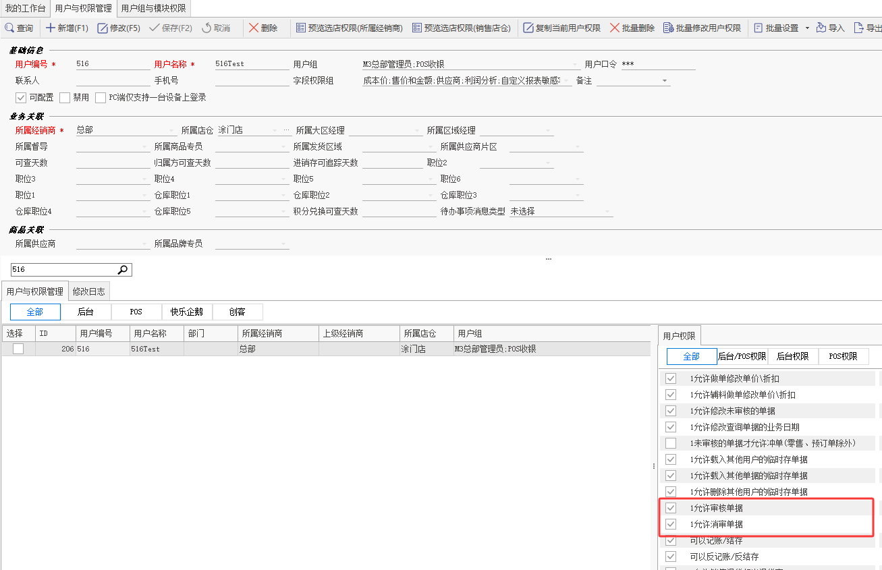Toggle PC端仅支持一台设备上登录 checkbox
The width and height of the screenshot is (882, 570).
tap(101, 97)
